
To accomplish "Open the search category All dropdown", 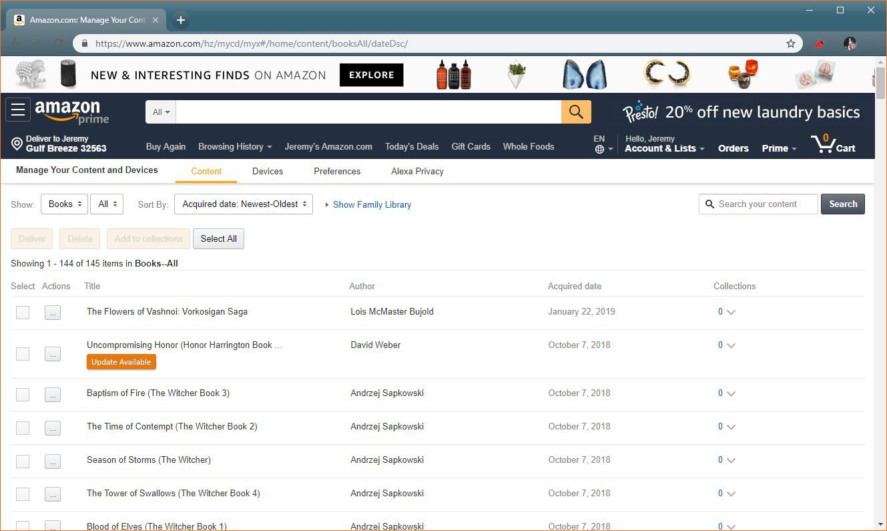I will 161,112.
